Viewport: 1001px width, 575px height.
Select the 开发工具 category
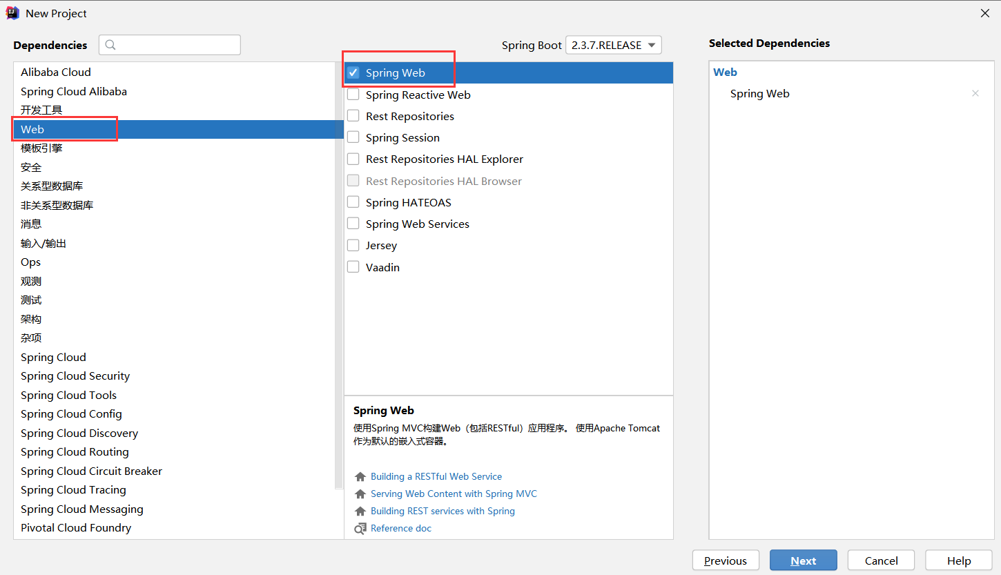(x=174, y=110)
